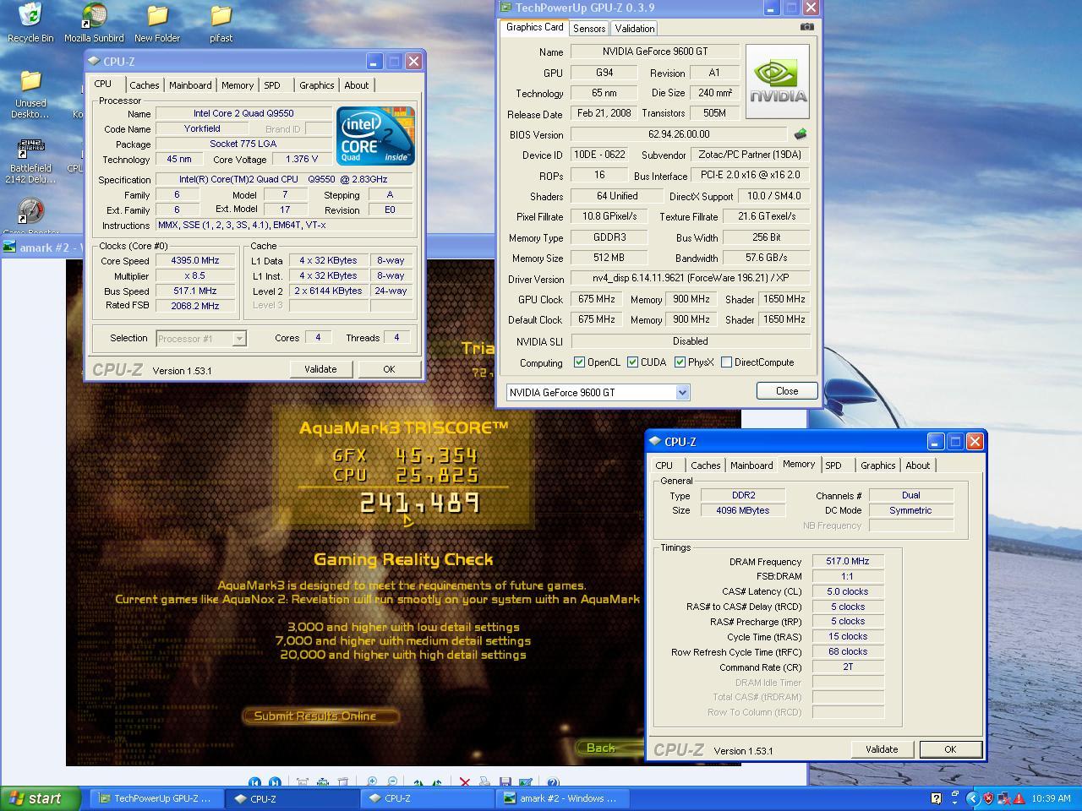The image size is (1082, 811).
Task: Click the Yorkfield code name value
Action: (x=202, y=129)
